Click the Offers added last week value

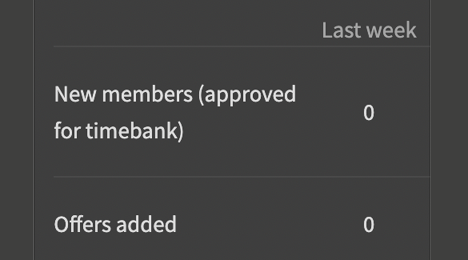[368, 225]
